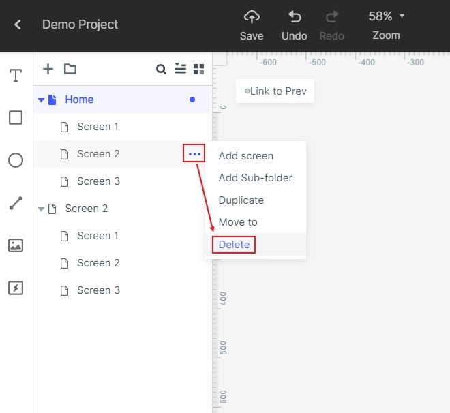Open the 58% Zoom dropdown

coord(386,25)
